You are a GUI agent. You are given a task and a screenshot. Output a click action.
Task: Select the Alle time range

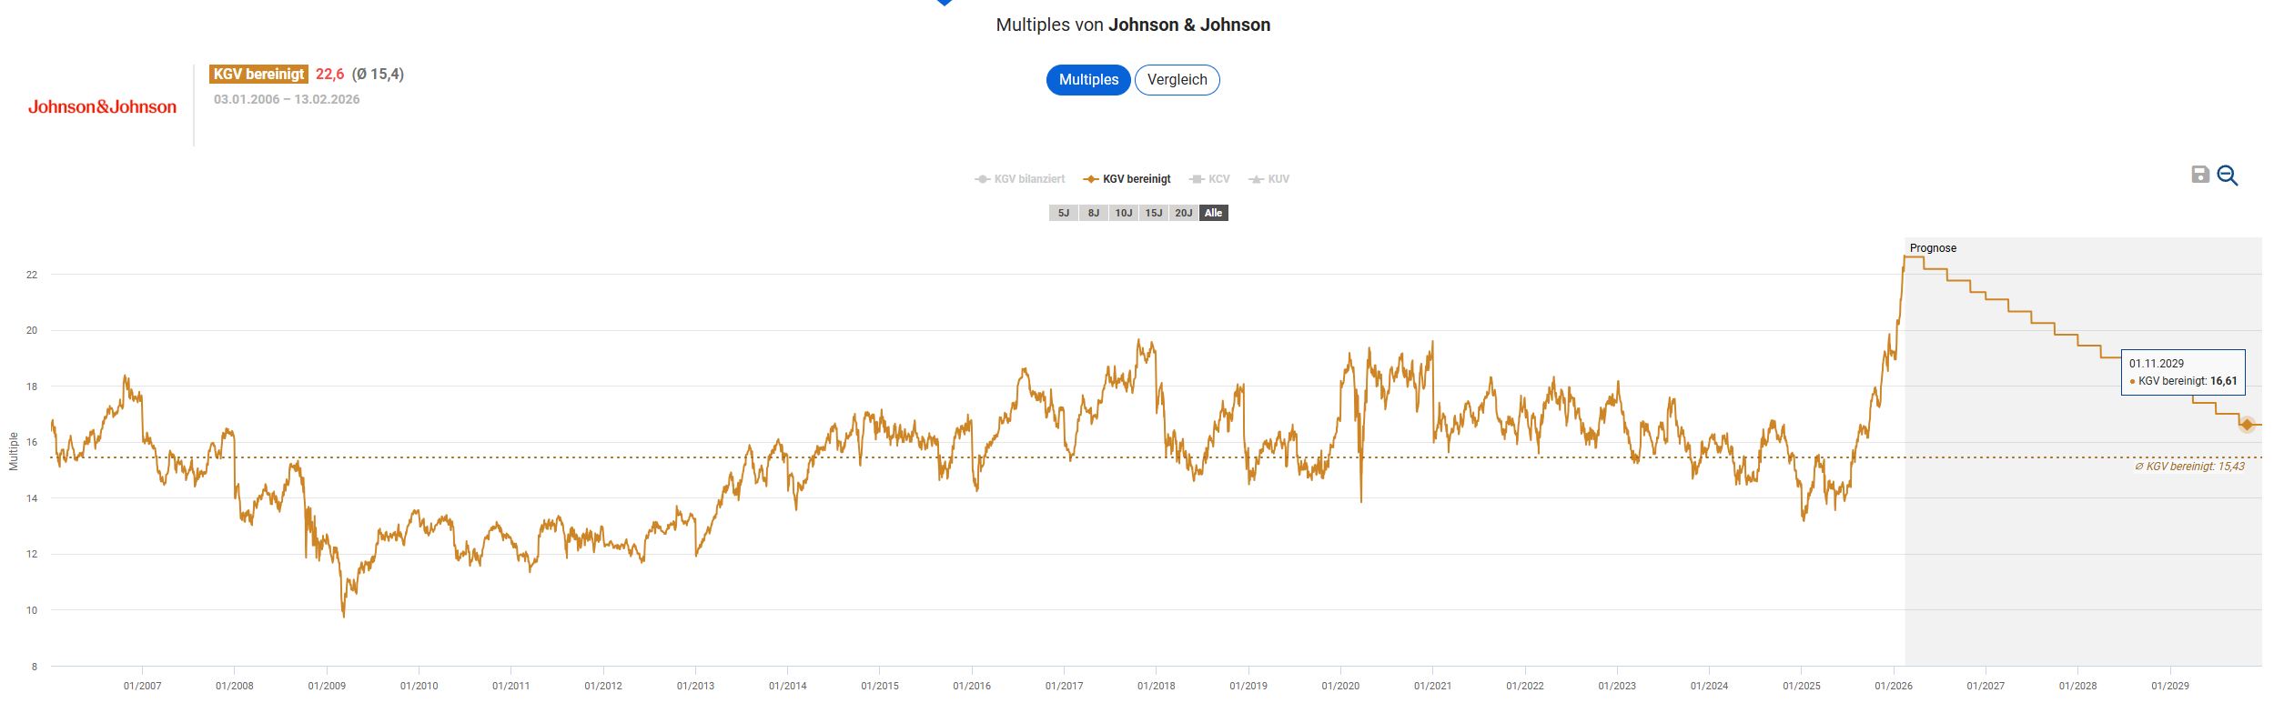(1213, 213)
